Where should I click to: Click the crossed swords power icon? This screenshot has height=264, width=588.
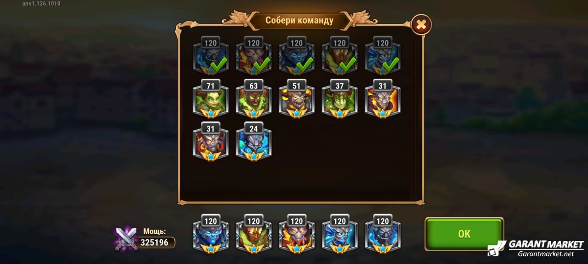click(x=124, y=239)
